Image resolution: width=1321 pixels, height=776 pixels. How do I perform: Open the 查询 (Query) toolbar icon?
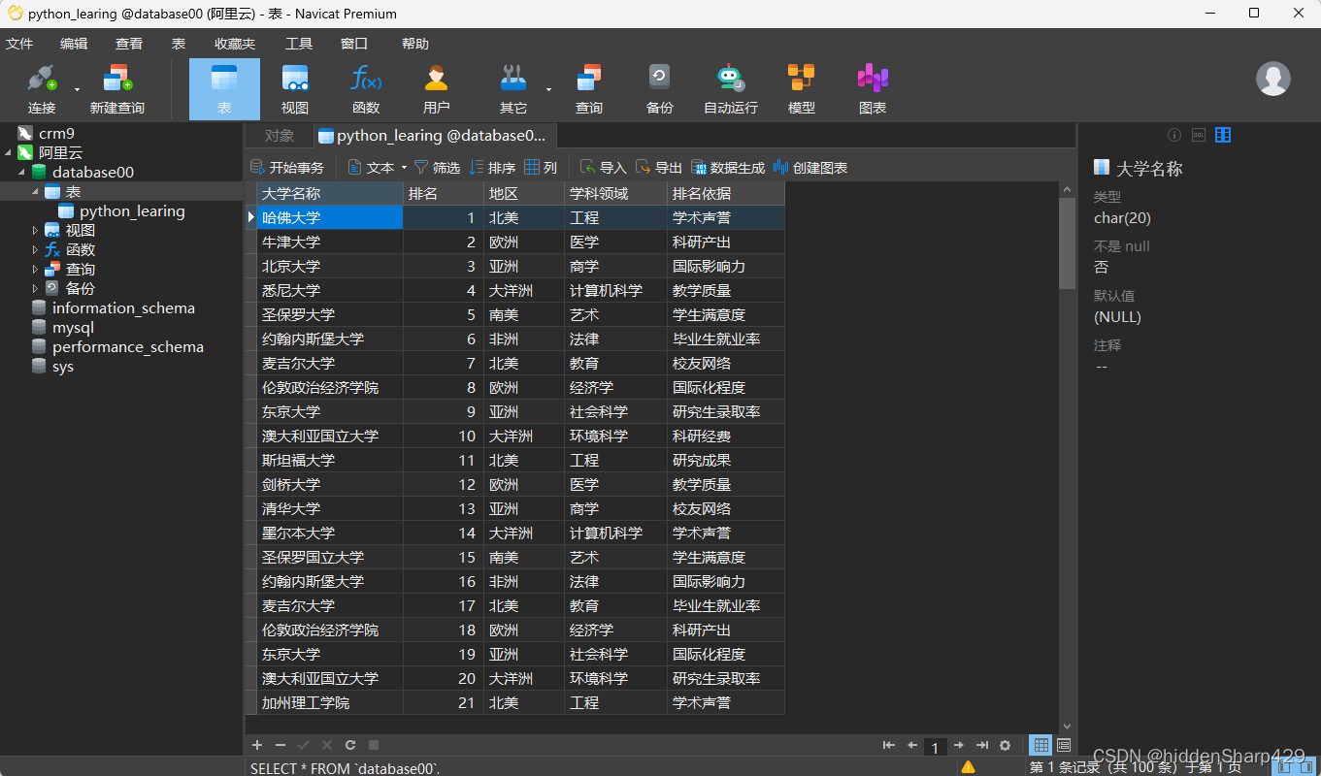coord(589,88)
